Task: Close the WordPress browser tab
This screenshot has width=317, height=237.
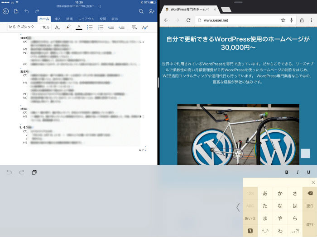Action: (x=215, y=9)
